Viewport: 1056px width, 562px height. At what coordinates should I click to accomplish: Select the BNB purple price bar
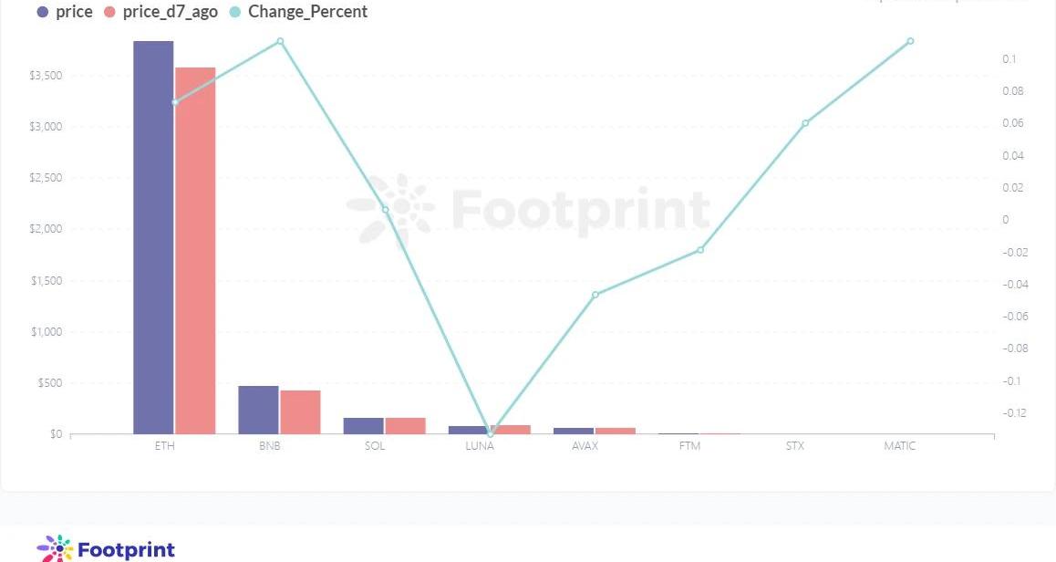pyautogui.click(x=258, y=410)
